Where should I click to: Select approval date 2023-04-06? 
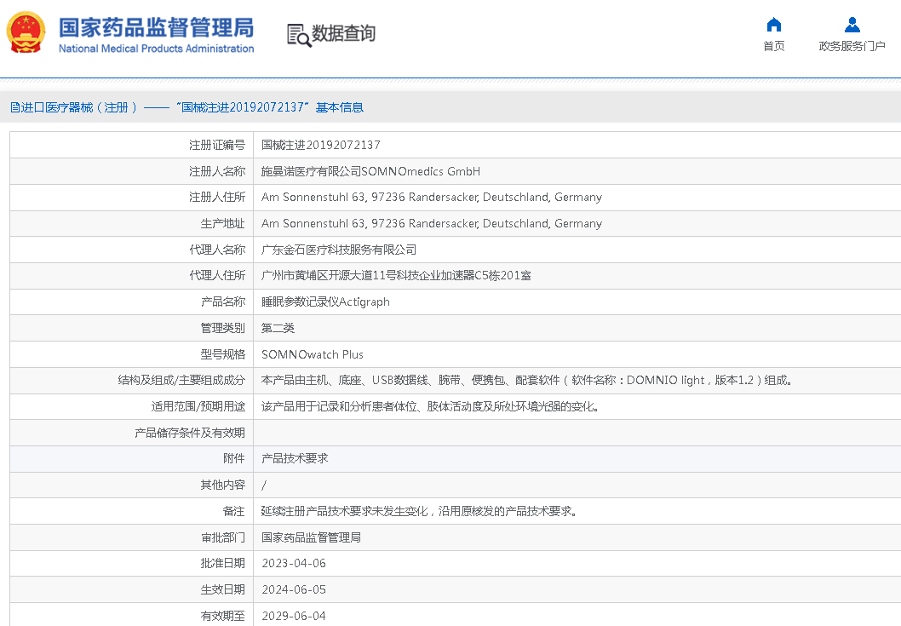[294, 563]
